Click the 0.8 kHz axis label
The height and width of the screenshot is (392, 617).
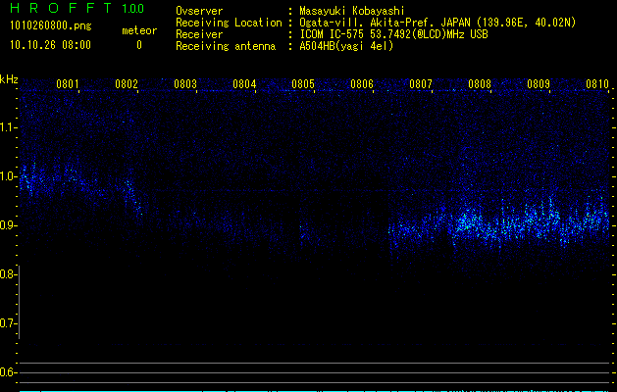coord(8,274)
